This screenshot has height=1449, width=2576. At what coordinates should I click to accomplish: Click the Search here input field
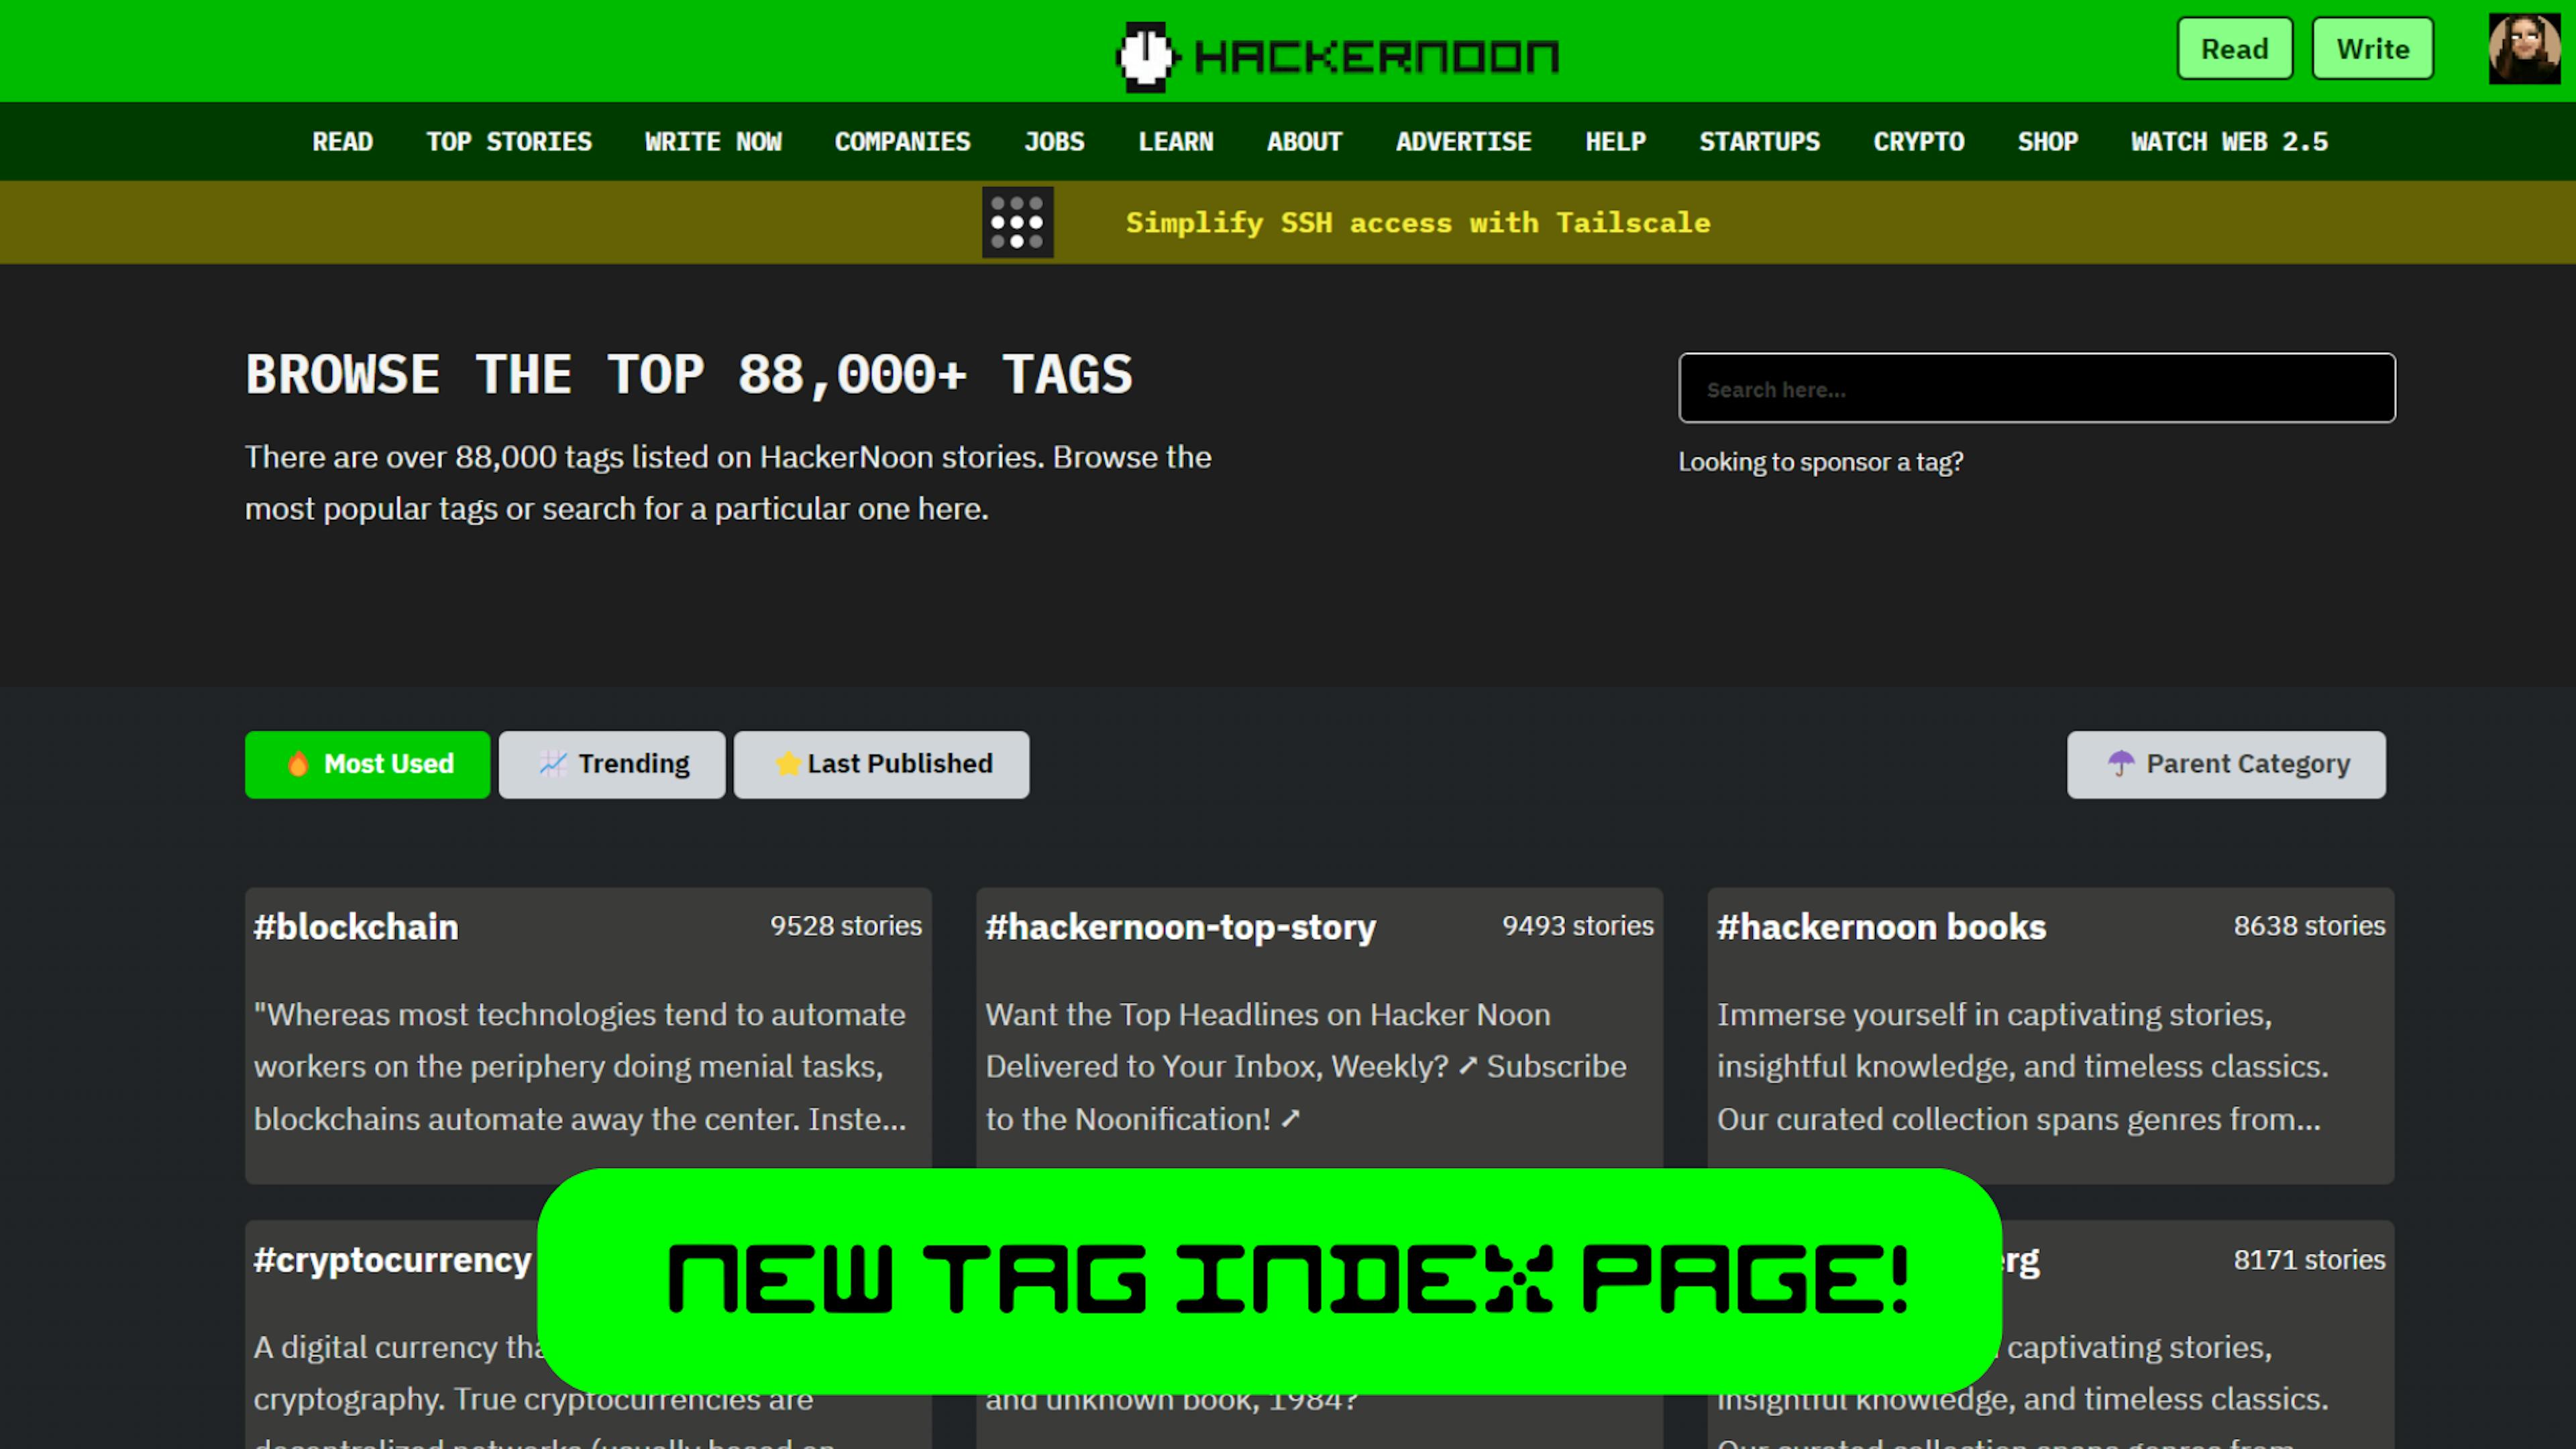[x=2037, y=388]
